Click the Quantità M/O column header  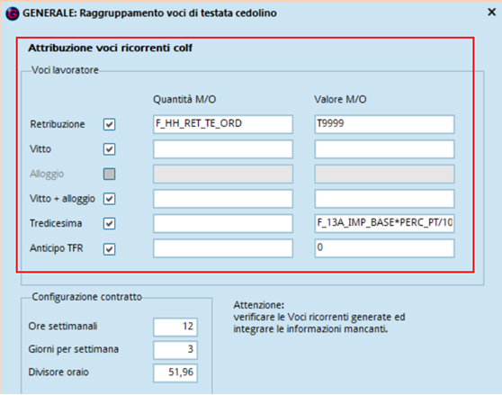pos(184,100)
